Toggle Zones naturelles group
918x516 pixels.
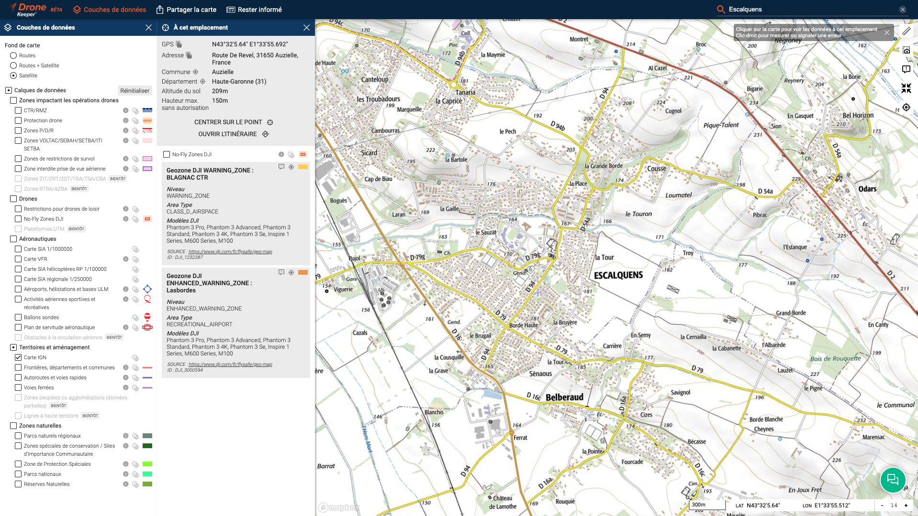click(x=13, y=426)
